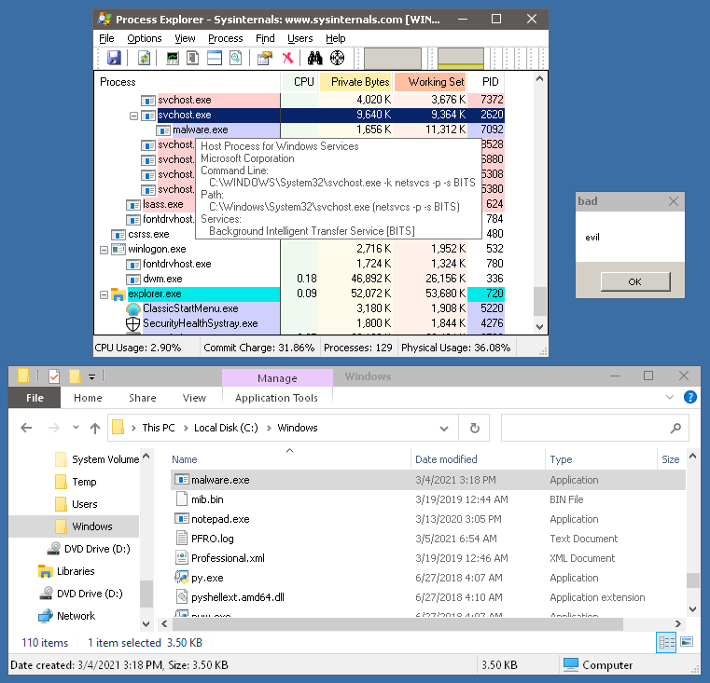Image resolution: width=710 pixels, height=683 pixels.
Task: Open the Users menu
Action: click(300, 38)
